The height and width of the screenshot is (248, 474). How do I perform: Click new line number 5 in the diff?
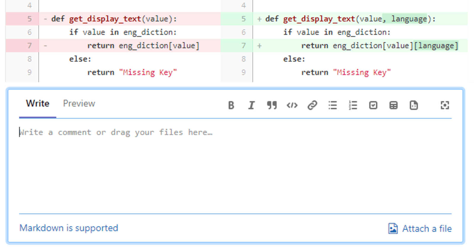tap(244, 19)
